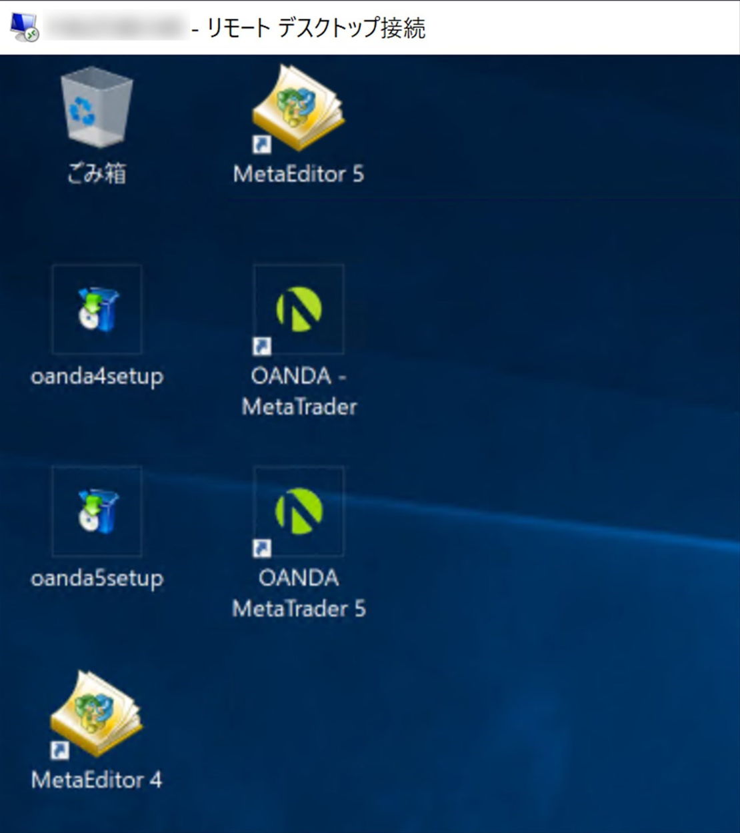Image resolution: width=740 pixels, height=833 pixels.
Task: Click the ごみ箱 label text
Action: 97,173
